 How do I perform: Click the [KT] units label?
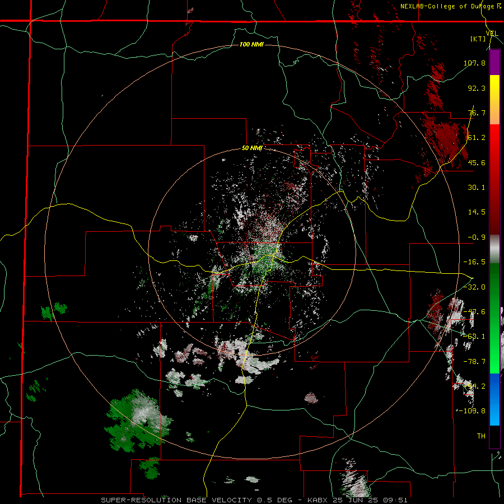click(478, 39)
